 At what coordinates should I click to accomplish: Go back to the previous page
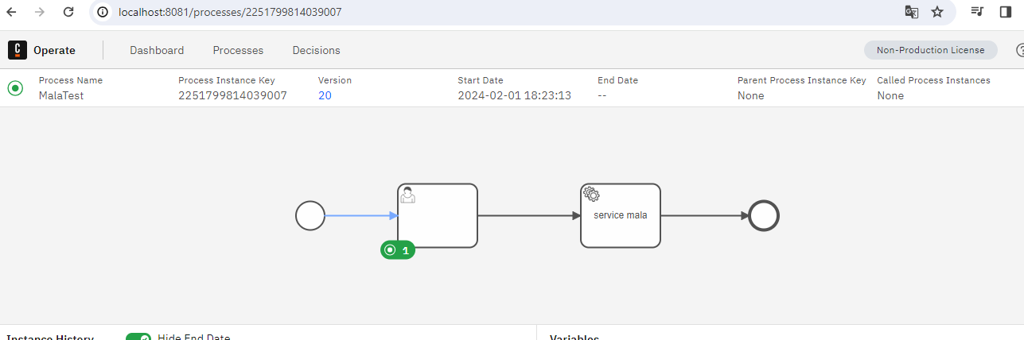pos(12,12)
